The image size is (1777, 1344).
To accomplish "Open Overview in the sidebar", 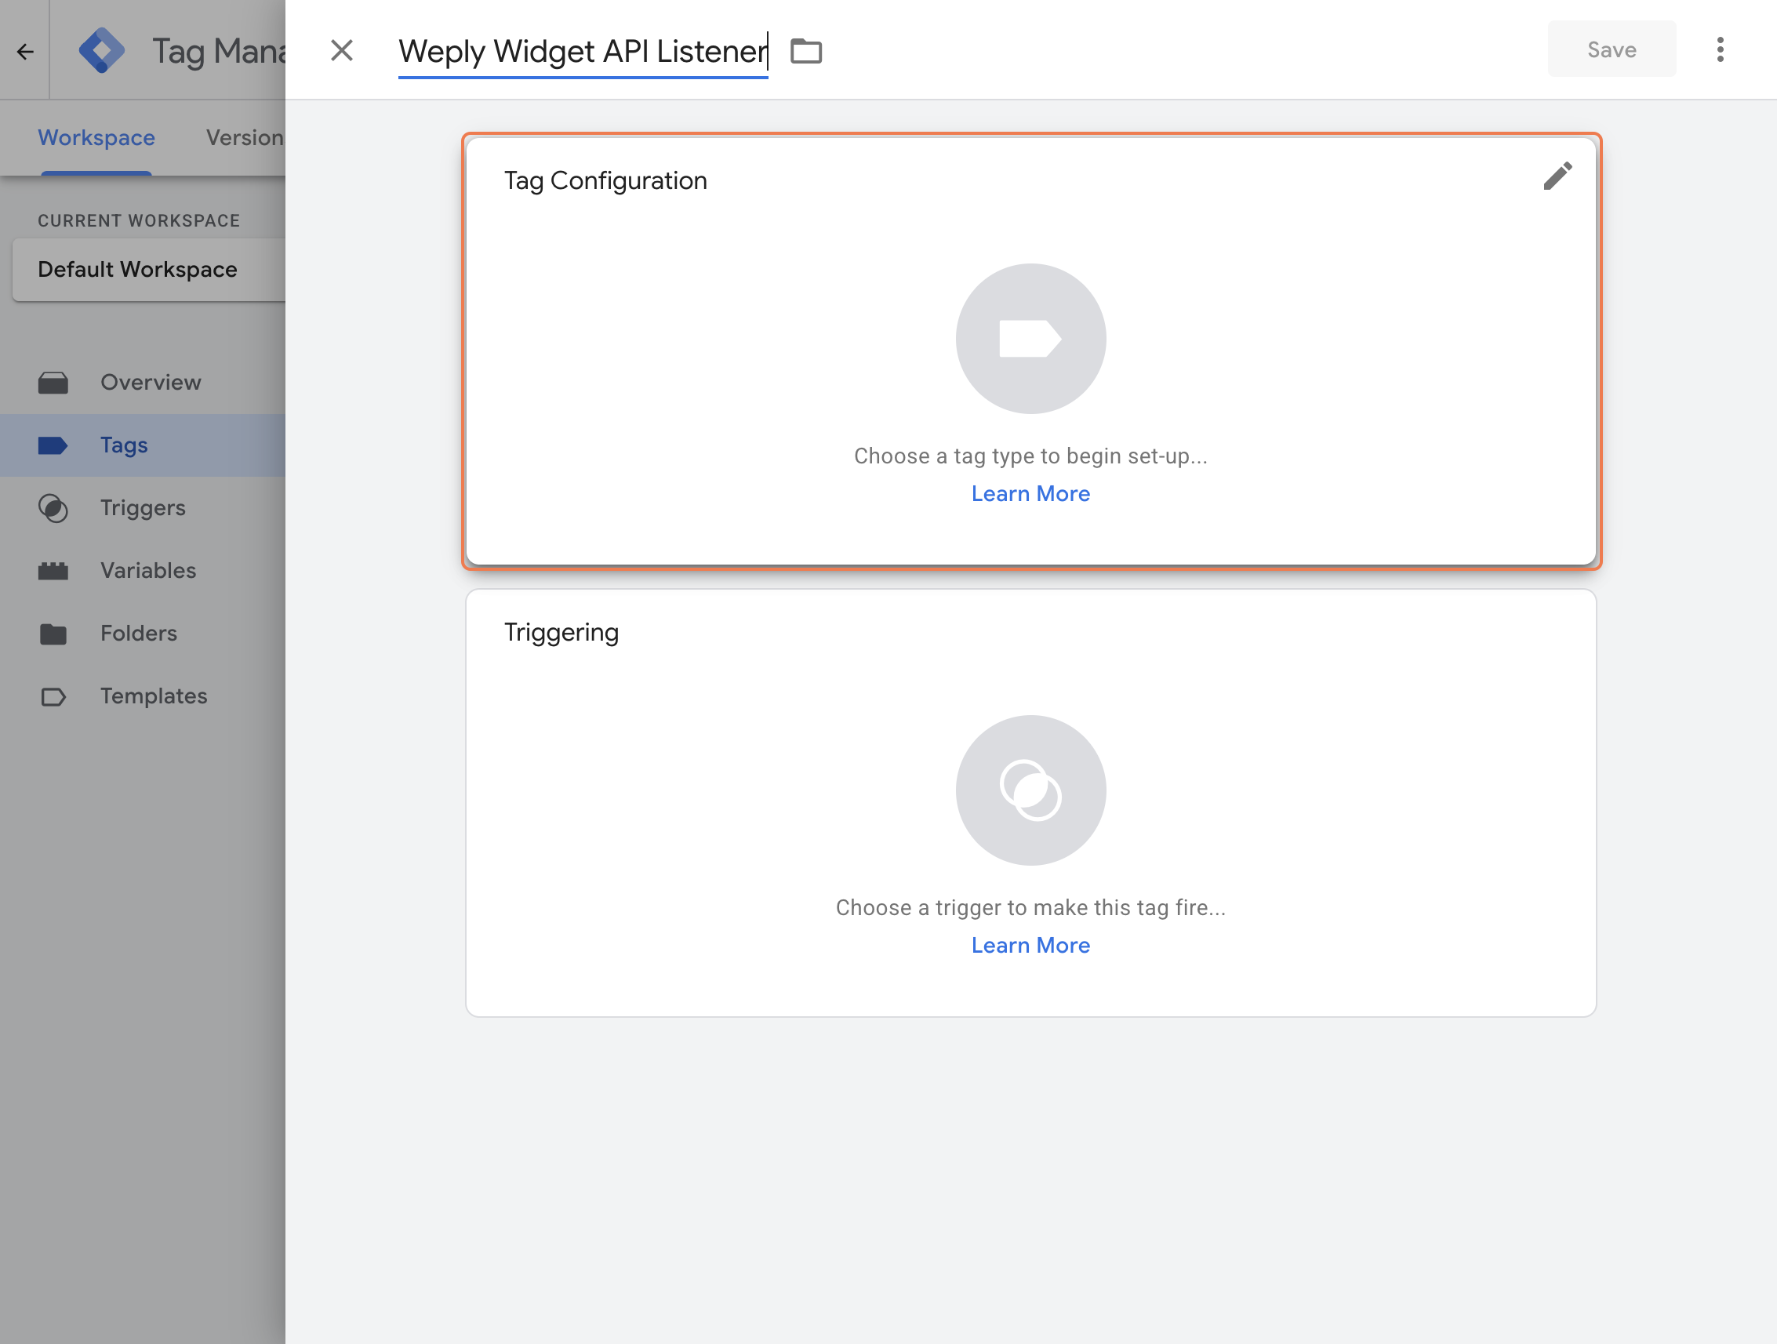I will (x=151, y=383).
